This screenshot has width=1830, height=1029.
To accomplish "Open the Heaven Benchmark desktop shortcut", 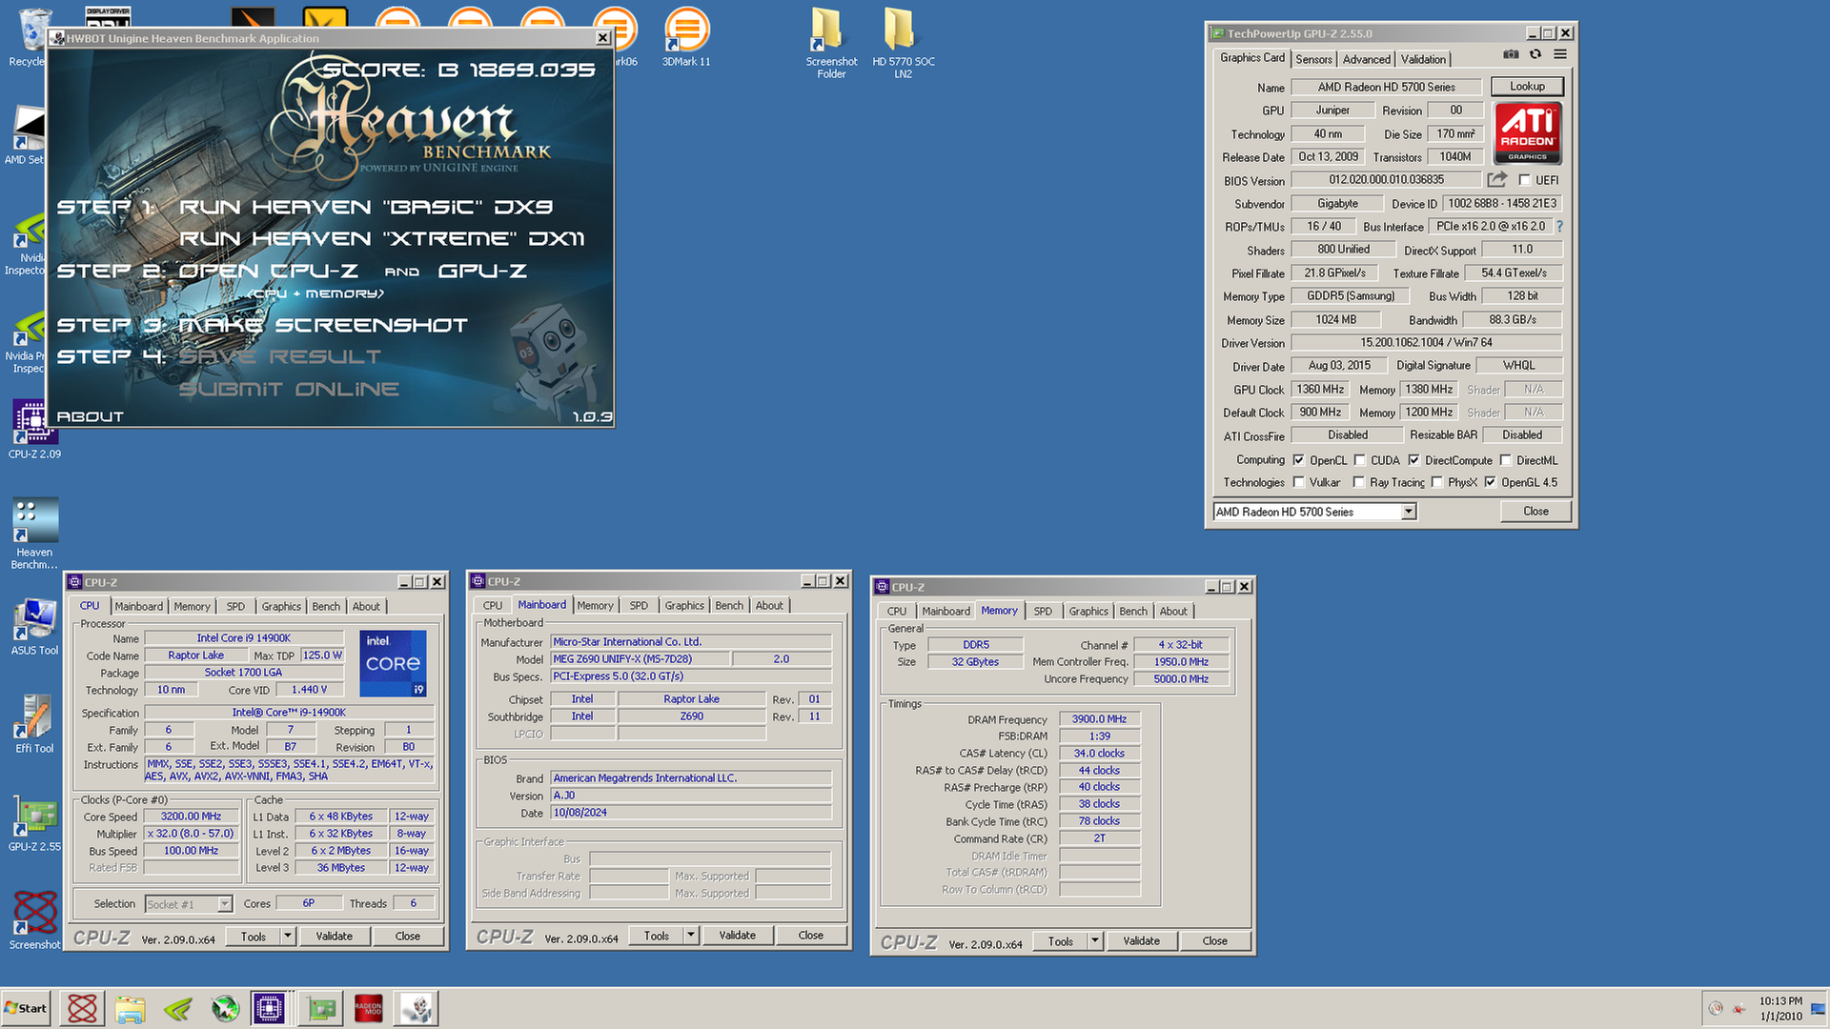I will [x=34, y=534].
